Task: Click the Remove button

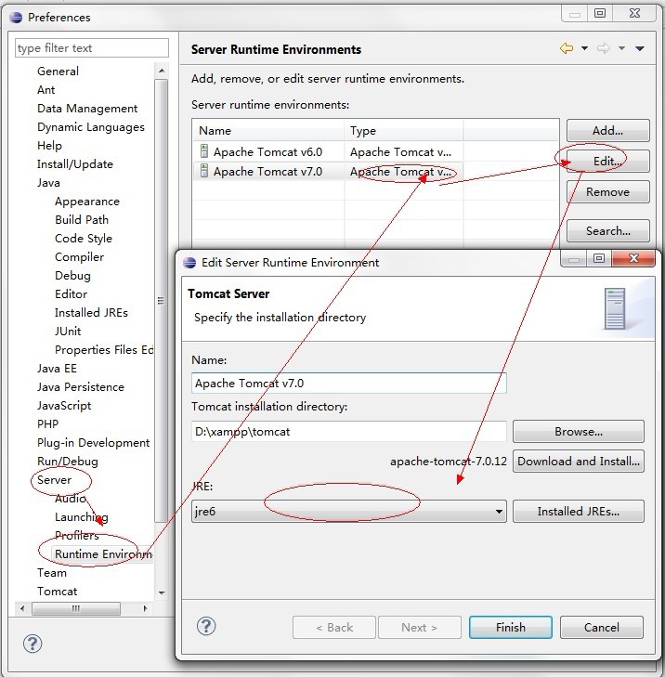Action: pos(607,191)
